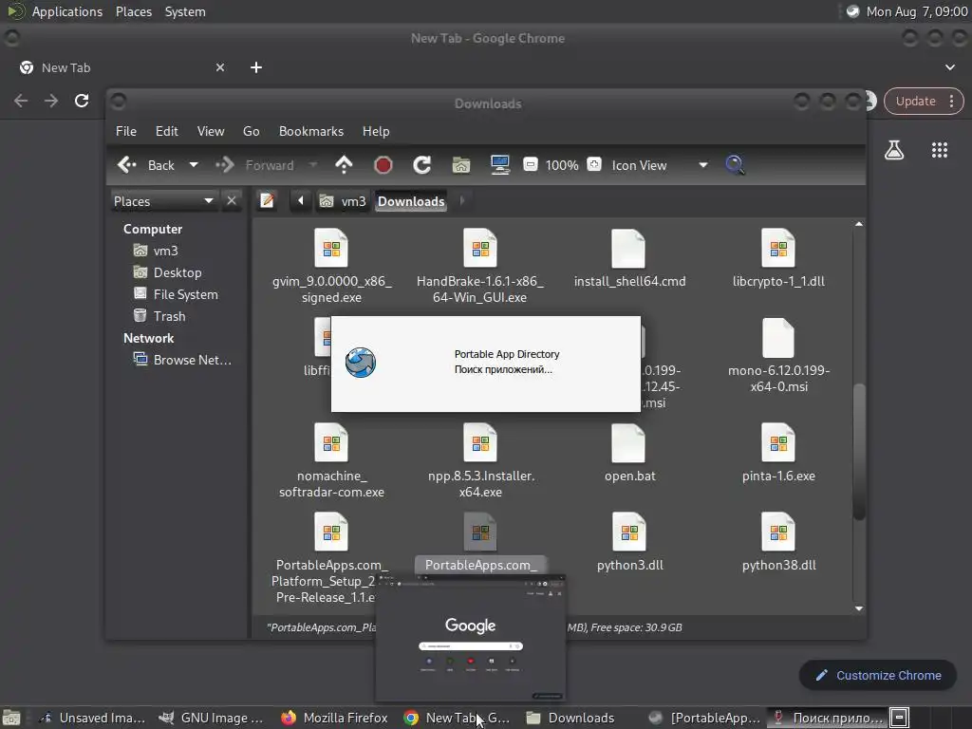Select the gvim_9.0.0000_x86_signed.exe file icon
This screenshot has height=729, width=972.
331,249
